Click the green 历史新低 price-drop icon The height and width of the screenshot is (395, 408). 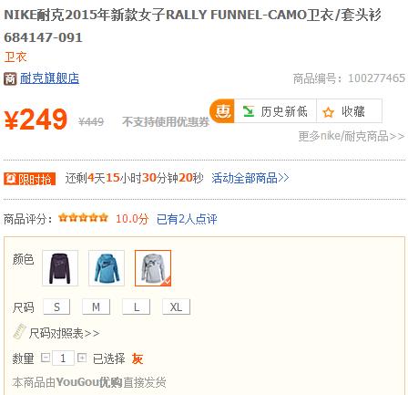coord(249,111)
